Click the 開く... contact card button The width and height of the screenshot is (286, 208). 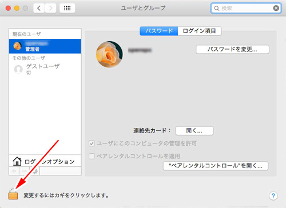point(194,131)
